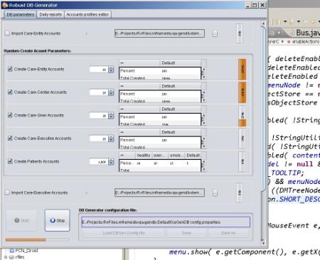Click the Stop button's spinner icon

pyautogui.click(x=53, y=220)
